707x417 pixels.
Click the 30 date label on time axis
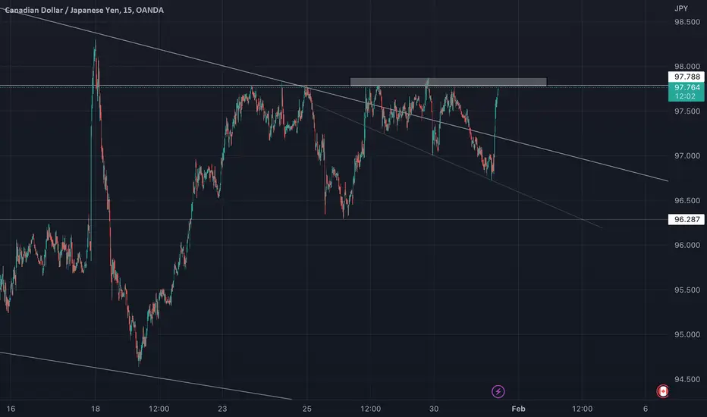[434, 409]
